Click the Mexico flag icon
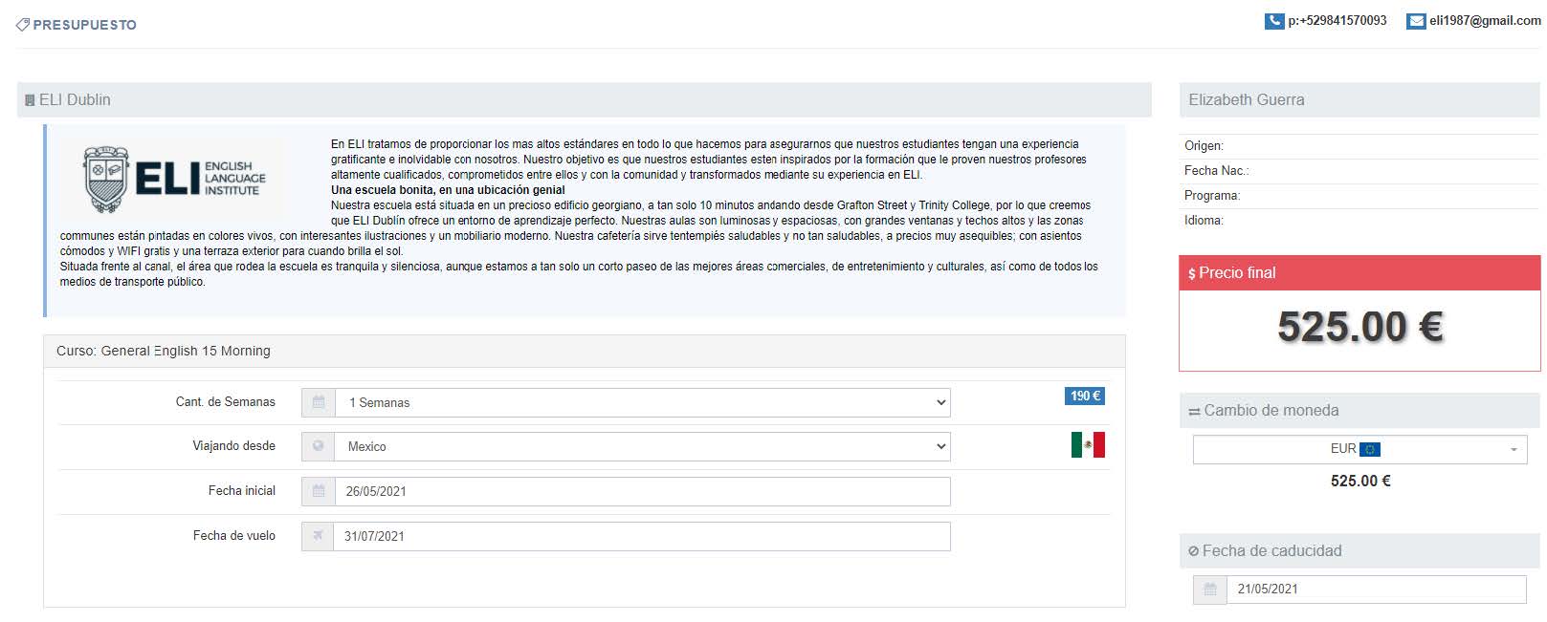1547x622 pixels. coord(1088,445)
